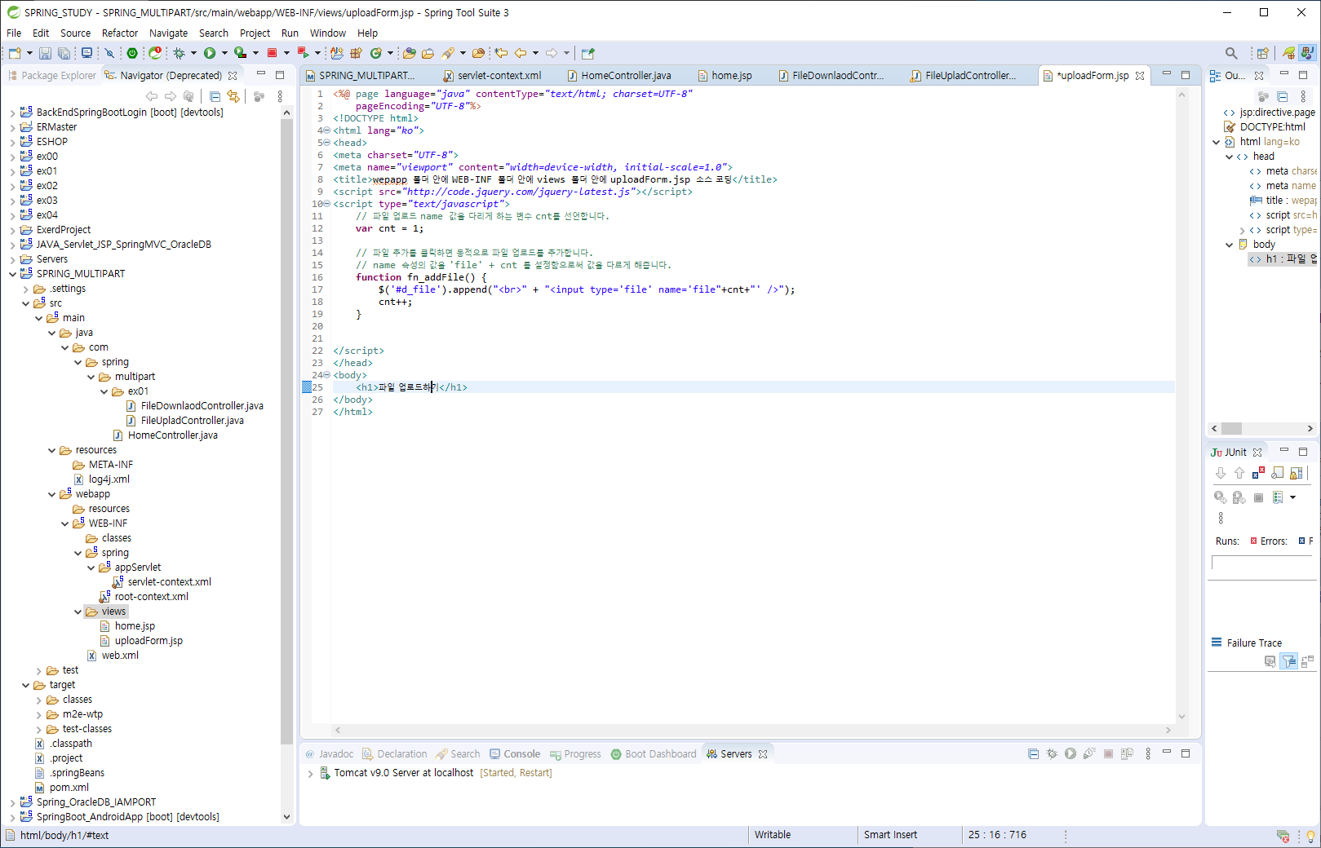Click the green Run play icon

click(x=210, y=53)
